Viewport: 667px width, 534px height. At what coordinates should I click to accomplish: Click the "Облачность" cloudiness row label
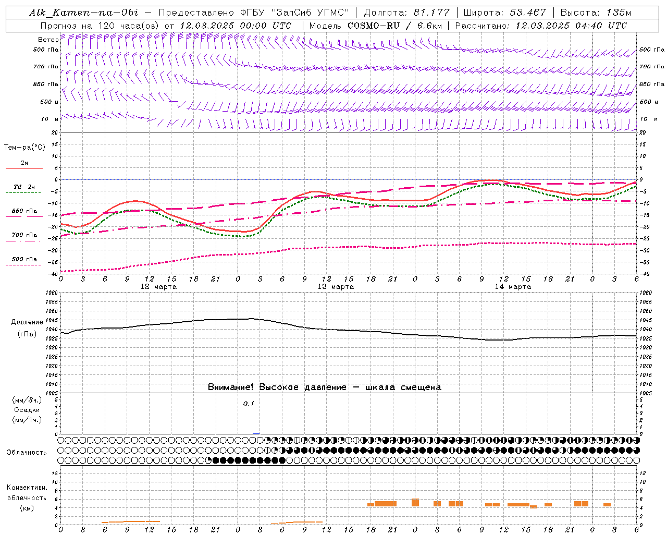[x=27, y=452]
